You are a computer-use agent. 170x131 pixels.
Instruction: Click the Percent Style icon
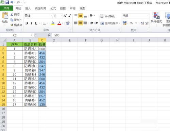[131, 23]
